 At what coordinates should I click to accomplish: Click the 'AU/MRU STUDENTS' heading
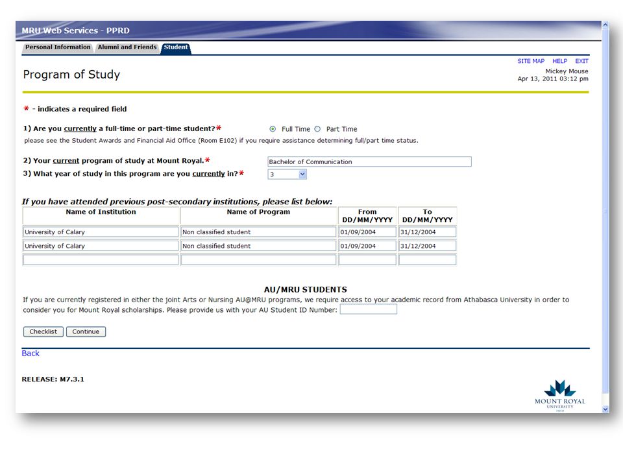pos(306,289)
